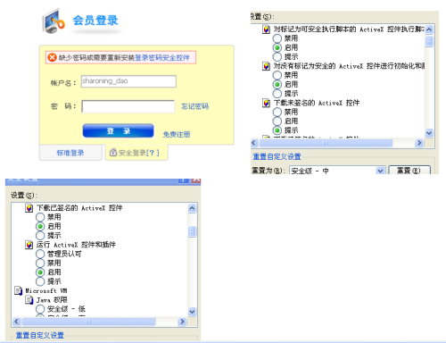Image resolution: width=446 pixels, height=343 pixels.
Task: Click the 密码 input field
Action: pyautogui.click(x=128, y=106)
